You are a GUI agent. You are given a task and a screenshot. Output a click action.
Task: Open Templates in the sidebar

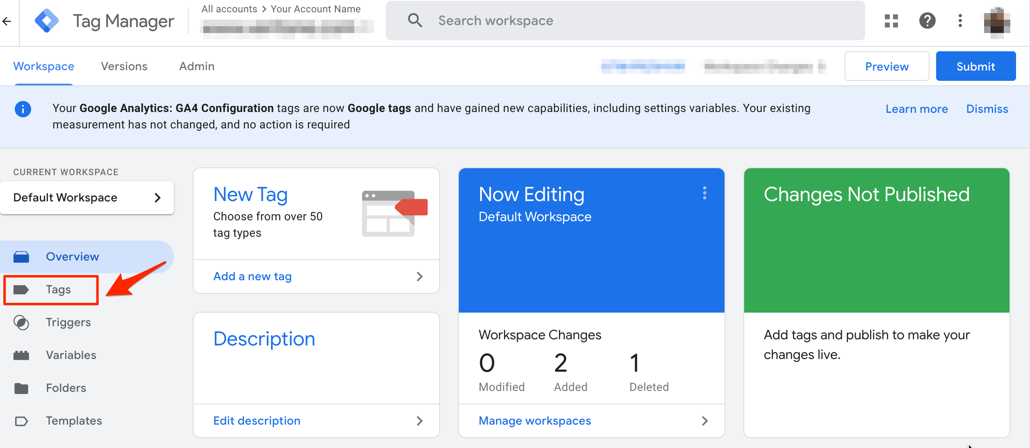pyautogui.click(x=74, y=421)
